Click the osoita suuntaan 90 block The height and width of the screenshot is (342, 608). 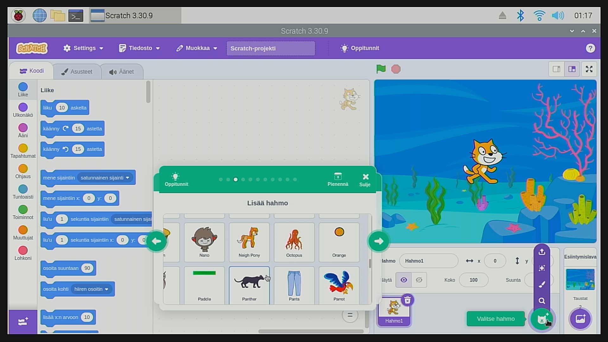pyautogui.click(x=68, y=269)
